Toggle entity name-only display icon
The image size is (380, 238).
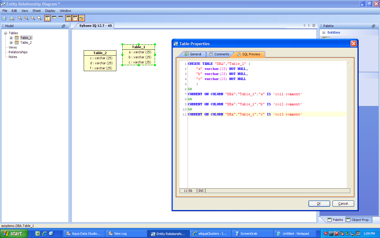tap(61, 18)
